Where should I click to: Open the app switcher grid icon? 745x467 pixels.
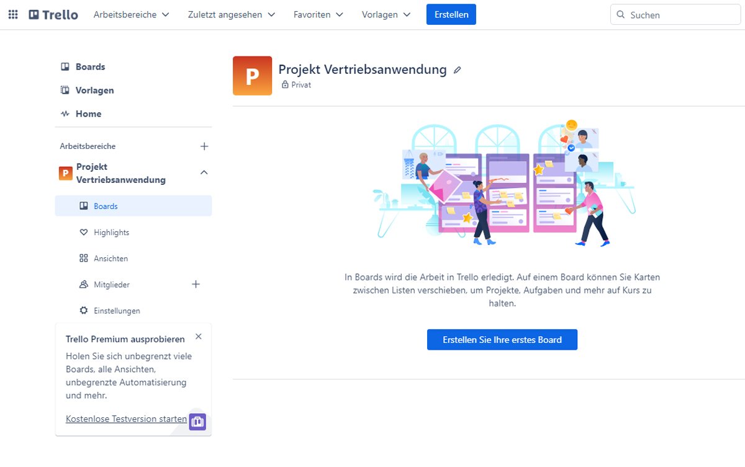pos(13,14)
